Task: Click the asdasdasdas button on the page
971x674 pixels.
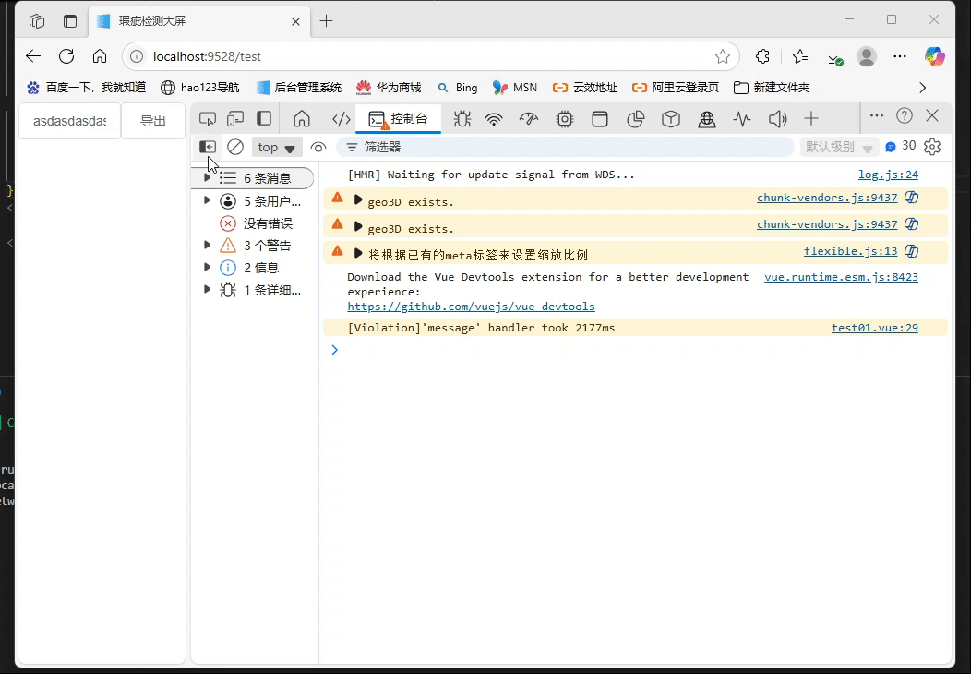Action: tap(70, 121)
